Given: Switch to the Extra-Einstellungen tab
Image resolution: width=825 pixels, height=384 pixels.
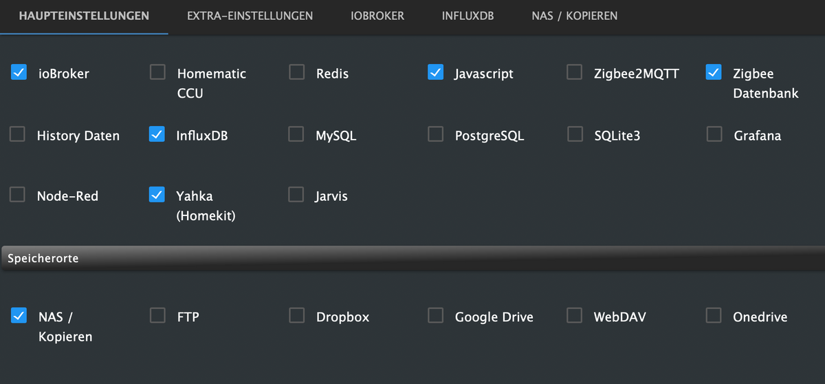Looking at the screenshot, I should (250, 15).
